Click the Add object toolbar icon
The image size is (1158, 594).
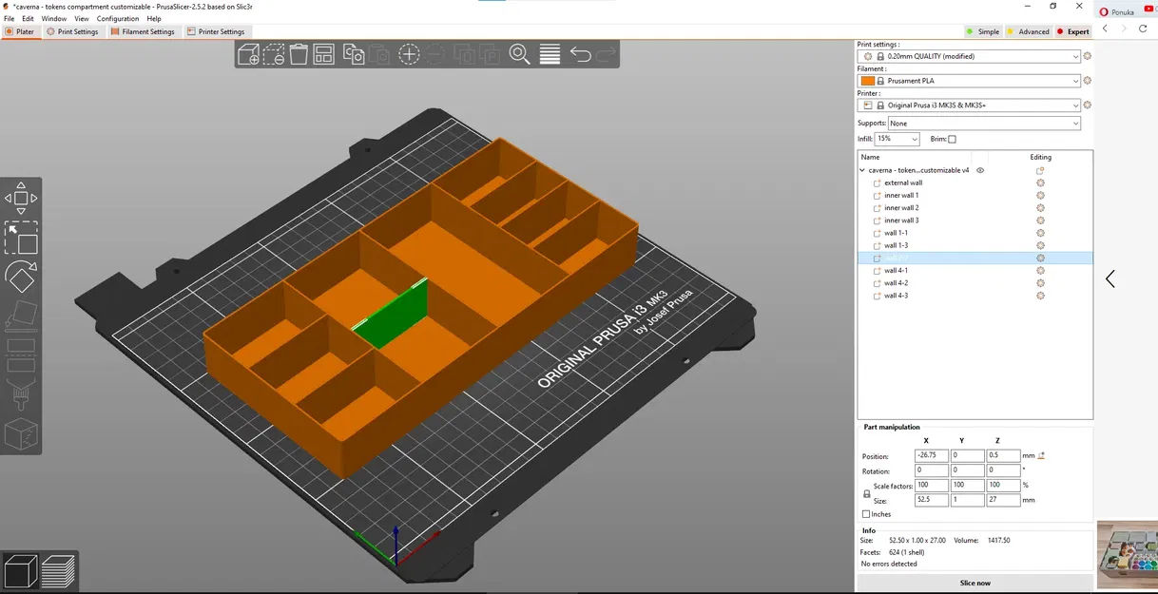coord(248,54)
